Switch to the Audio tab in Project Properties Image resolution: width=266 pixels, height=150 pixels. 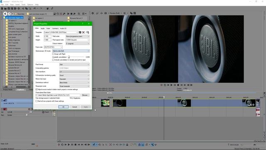pyautogui.click(x=42, y=28)
